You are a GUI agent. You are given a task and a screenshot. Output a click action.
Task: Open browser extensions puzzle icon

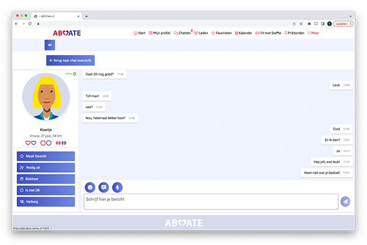pos(309,24)
